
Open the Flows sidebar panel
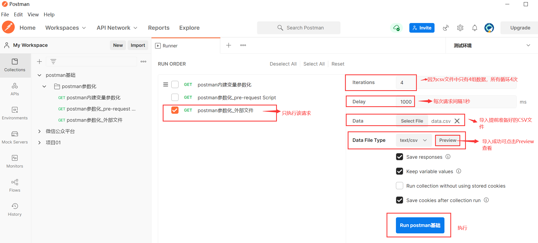[15, 186]
